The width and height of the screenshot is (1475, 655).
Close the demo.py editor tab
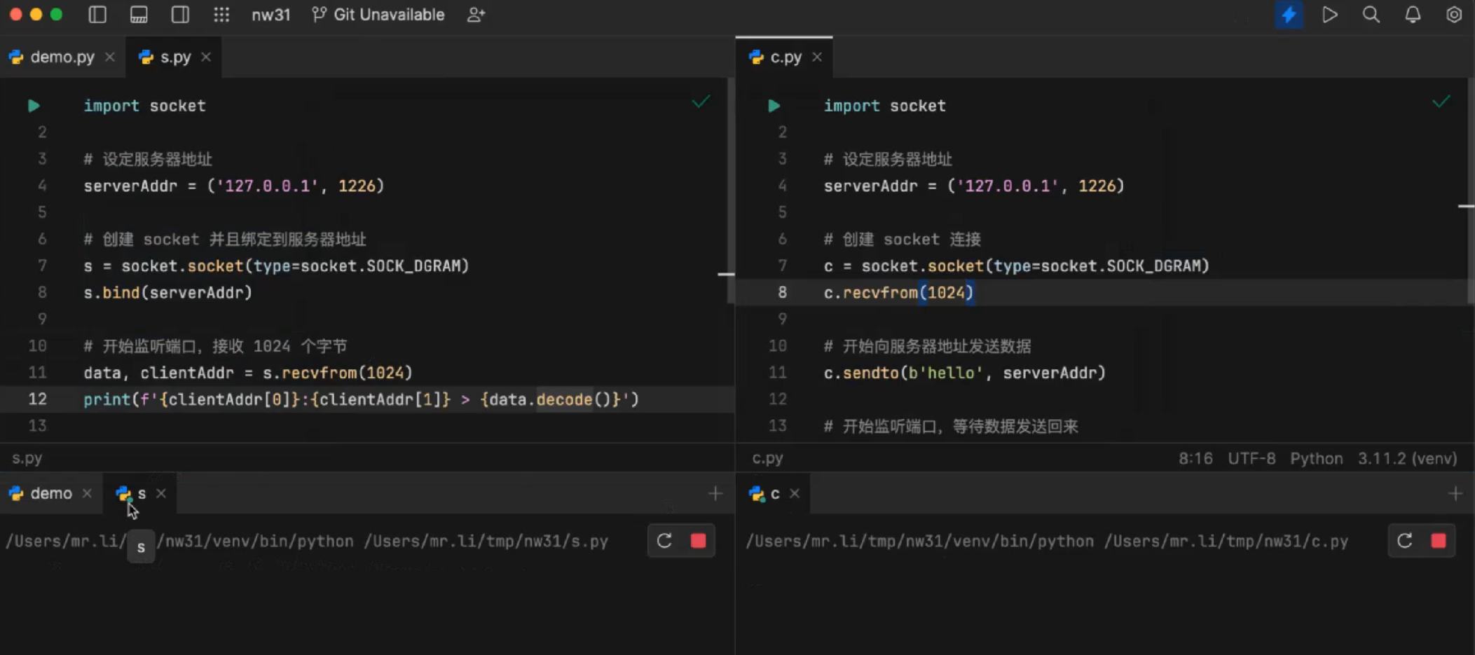(110, 57)
